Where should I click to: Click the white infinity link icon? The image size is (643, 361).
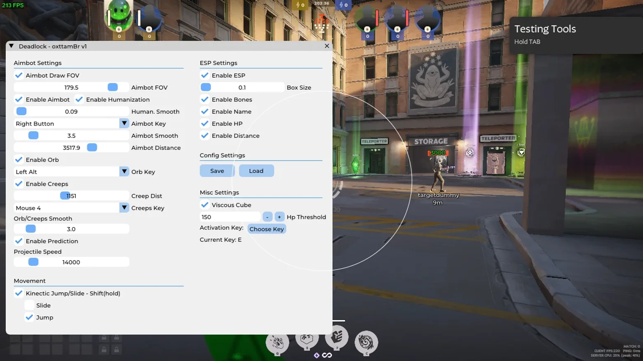pos(327,355)
